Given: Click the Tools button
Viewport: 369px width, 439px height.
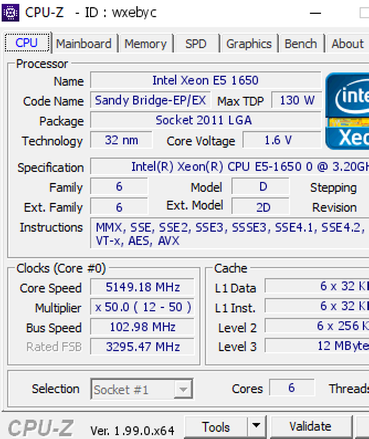Looking at the screenshot, I should click(216, 427).
